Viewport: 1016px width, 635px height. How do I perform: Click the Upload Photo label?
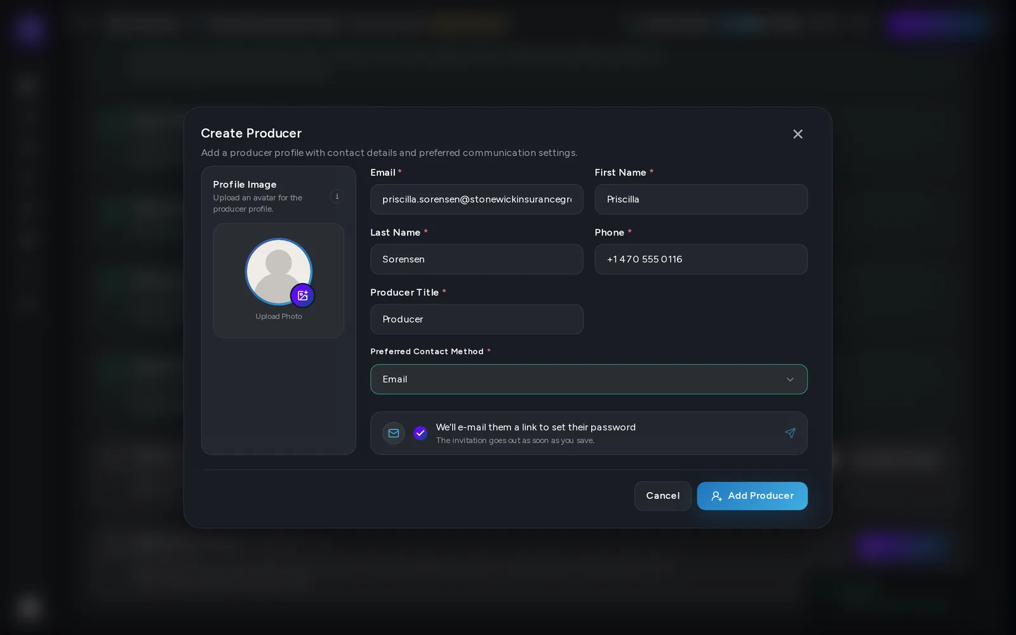[279, 316]
